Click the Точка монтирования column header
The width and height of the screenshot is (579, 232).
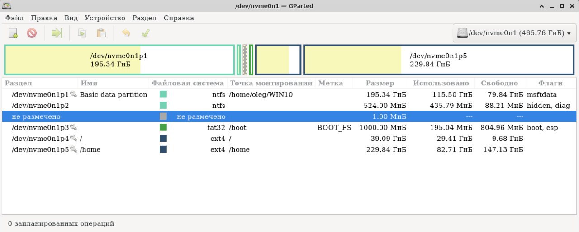(271, 83)
